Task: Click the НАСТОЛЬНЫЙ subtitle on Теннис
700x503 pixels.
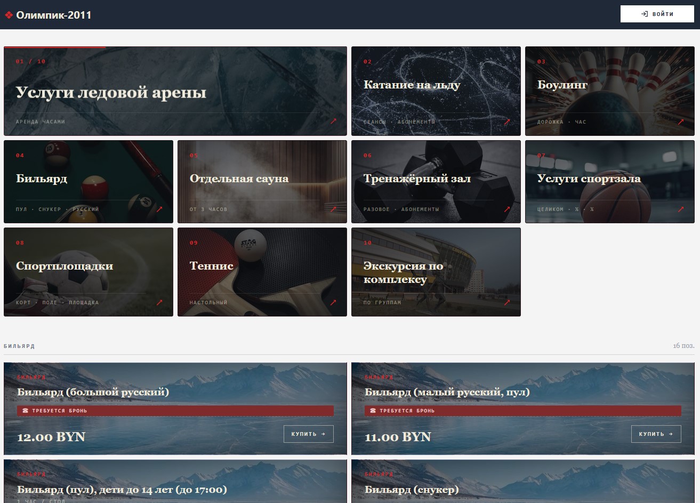Action: 208,303
